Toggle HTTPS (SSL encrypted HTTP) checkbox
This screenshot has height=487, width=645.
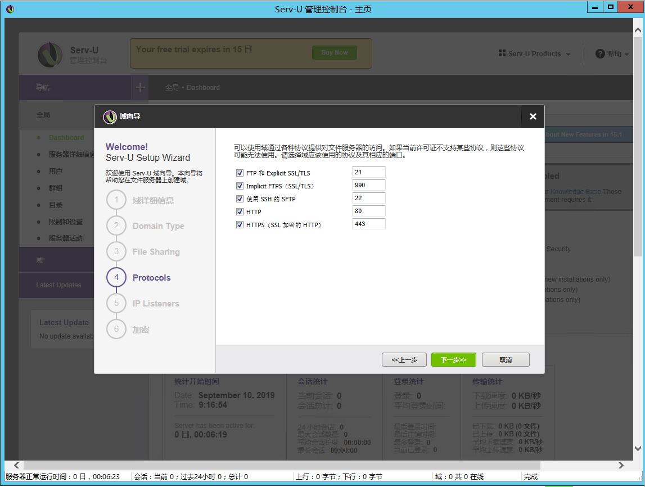point(240,224)
